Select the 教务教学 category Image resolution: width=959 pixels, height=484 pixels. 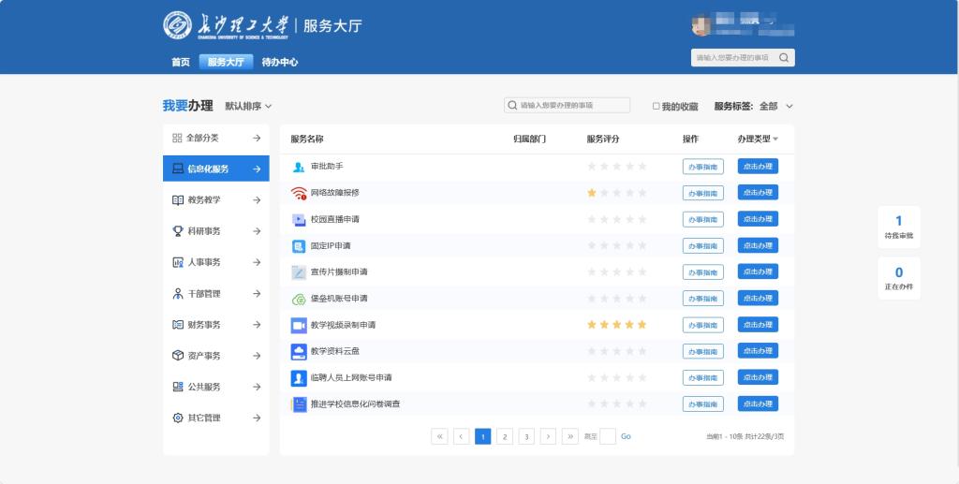[x=215, y=199]
